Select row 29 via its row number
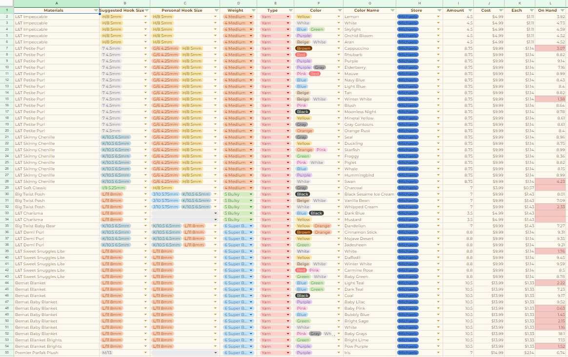 tap(7, 188)
